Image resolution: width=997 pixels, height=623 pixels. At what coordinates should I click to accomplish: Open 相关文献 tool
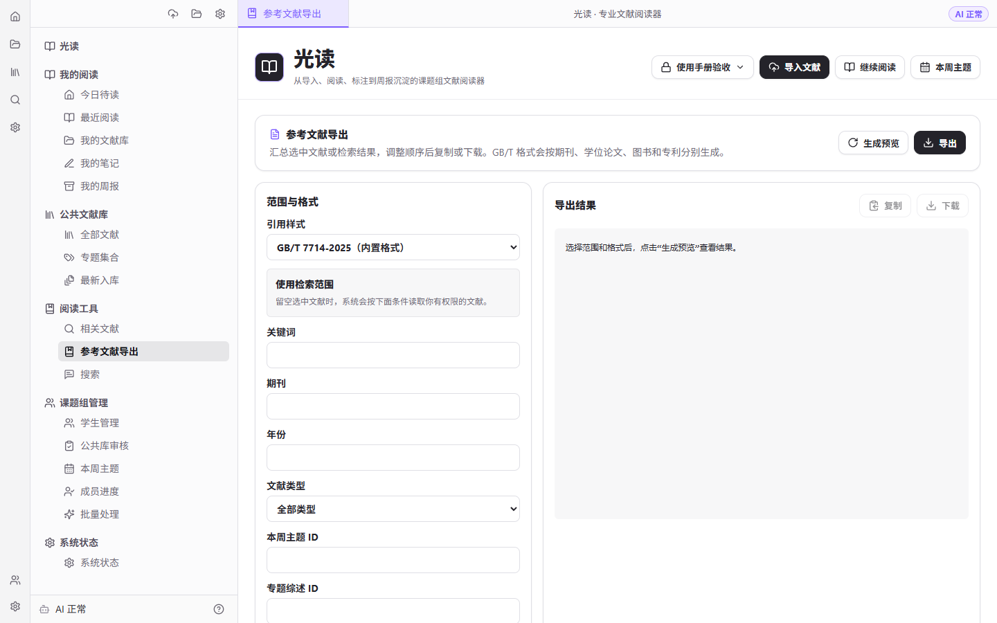pyautogui.click(x=143, y=329)
